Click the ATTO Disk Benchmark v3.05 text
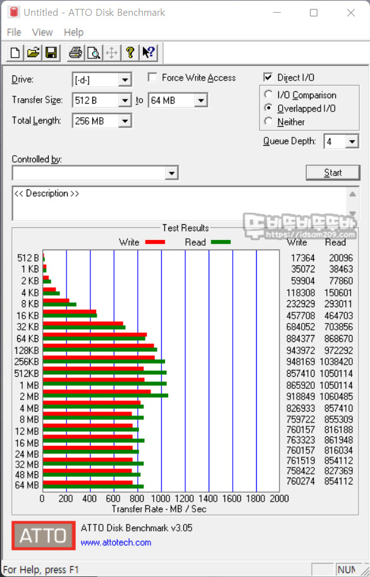This screenshot has width=370, height=577. coord(137,528)
